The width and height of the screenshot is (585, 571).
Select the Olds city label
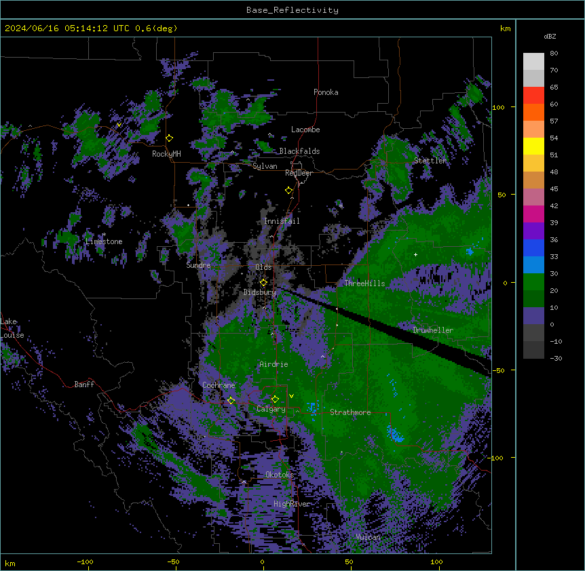[x=263, y=267]
